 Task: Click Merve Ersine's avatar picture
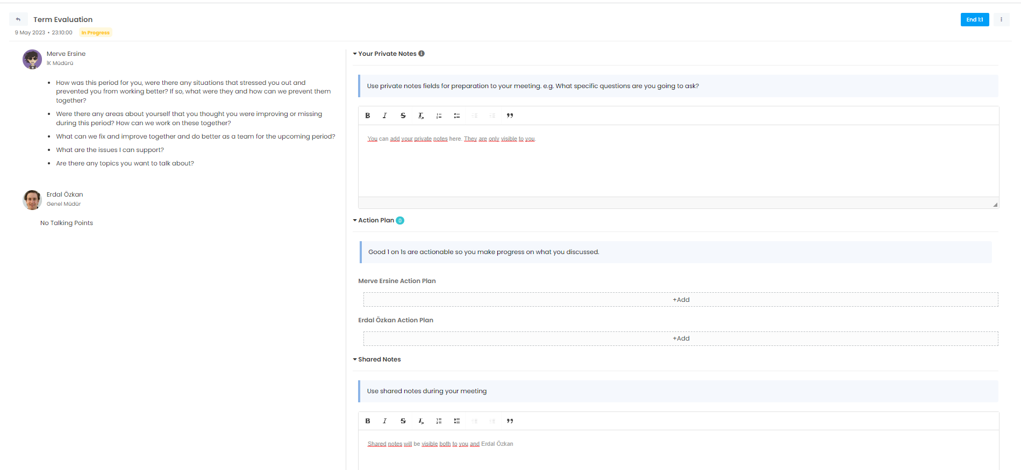[32, 59]
